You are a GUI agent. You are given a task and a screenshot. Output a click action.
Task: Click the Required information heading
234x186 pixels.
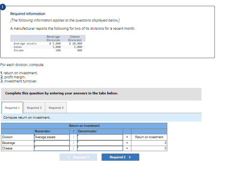click(x=28, y=14)
